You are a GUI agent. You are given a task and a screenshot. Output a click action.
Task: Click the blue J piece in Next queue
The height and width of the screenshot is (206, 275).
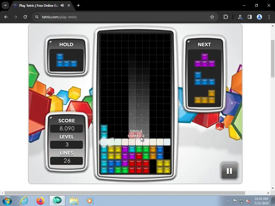(205, 78)
